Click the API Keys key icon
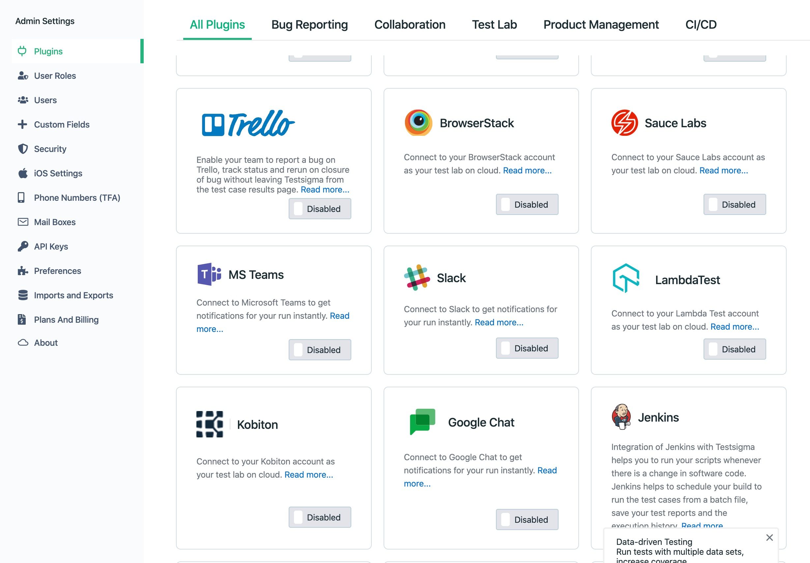This screenshot has height=563, width=810. 23,246
